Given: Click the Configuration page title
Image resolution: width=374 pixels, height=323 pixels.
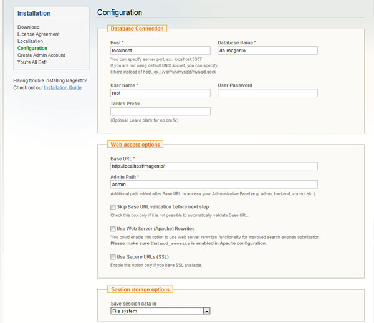Looking at the screenshot, I should [120, 12].
